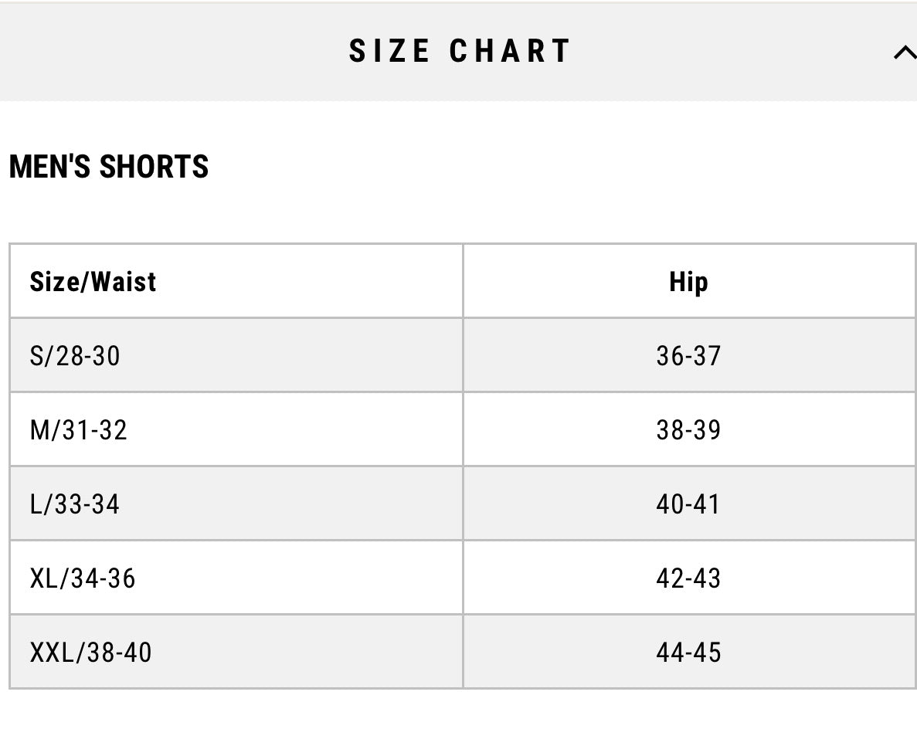
Task: Collapse the Size Chart chevron arrow
Action: click(x=903, y=53)
